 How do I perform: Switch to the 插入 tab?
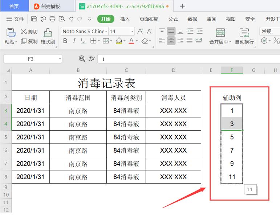pos(125,19)
